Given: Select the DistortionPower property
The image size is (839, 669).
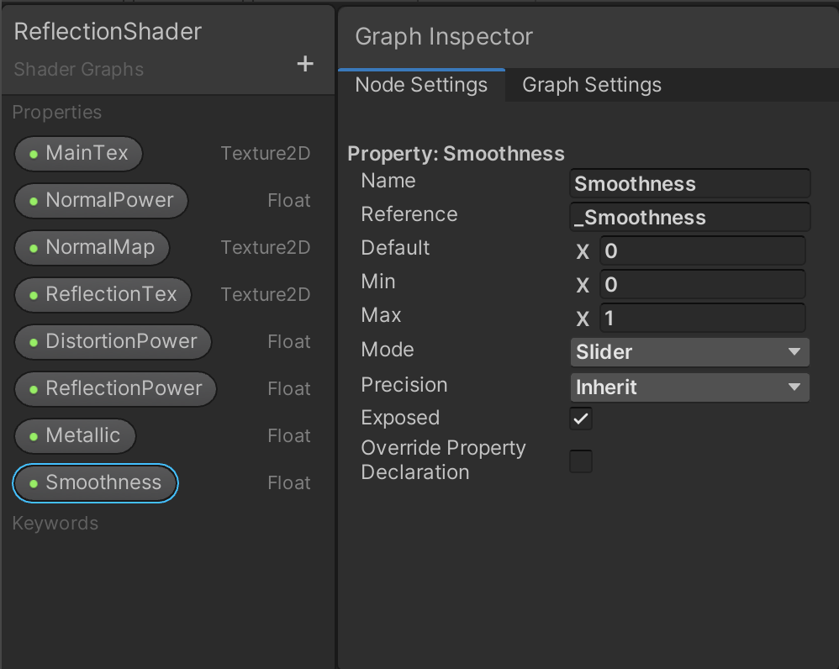Looking at the screenshot, I should coord(113,342).
